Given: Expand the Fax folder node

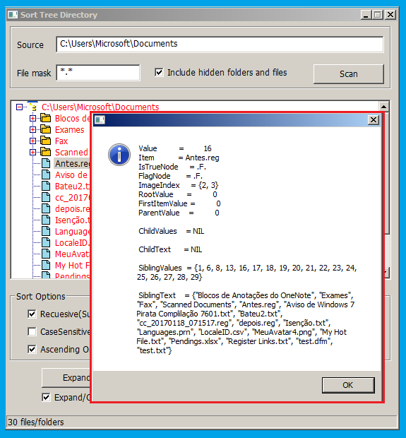Looking at the screenshot, I should pos(32,141).
